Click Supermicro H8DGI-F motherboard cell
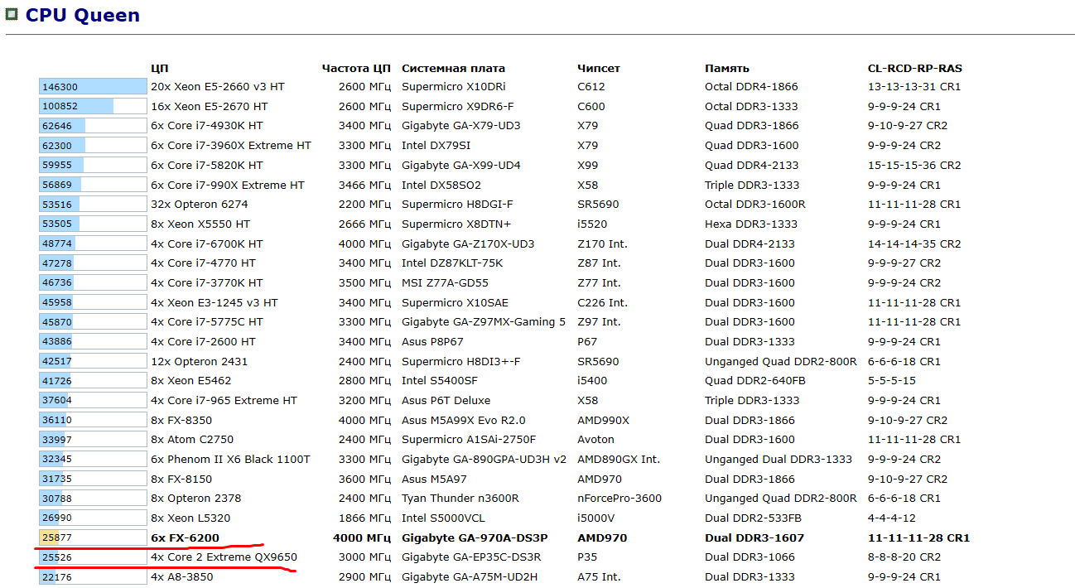1075x588 pixels. pos(458,205)
